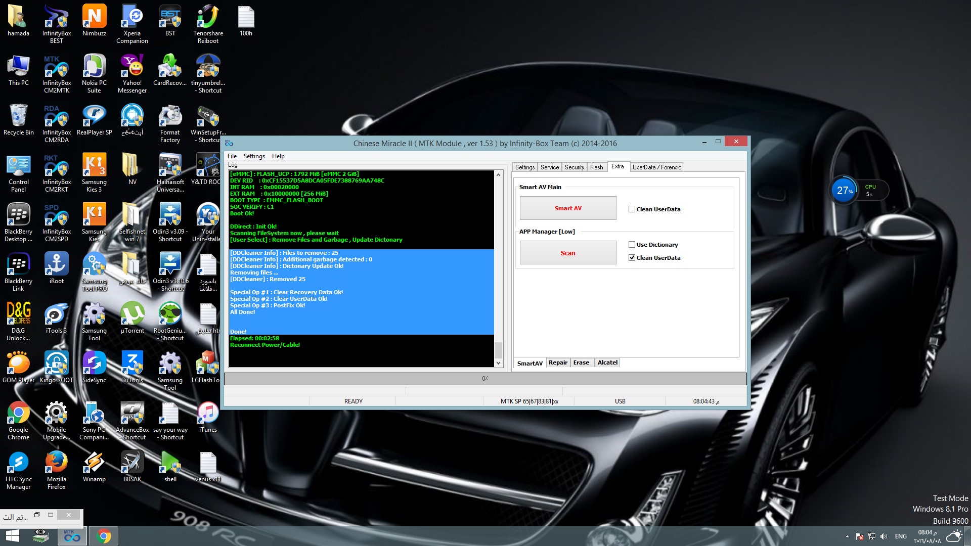The height and width of the screenshot is (546, 971).
Task: Select the Settings tab in the right panel
Action: 525,167
